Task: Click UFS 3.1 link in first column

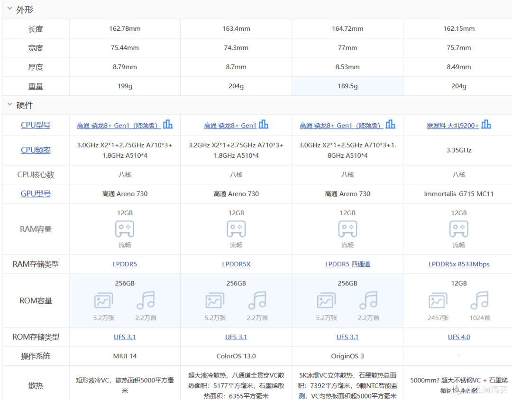Action: 125,336
